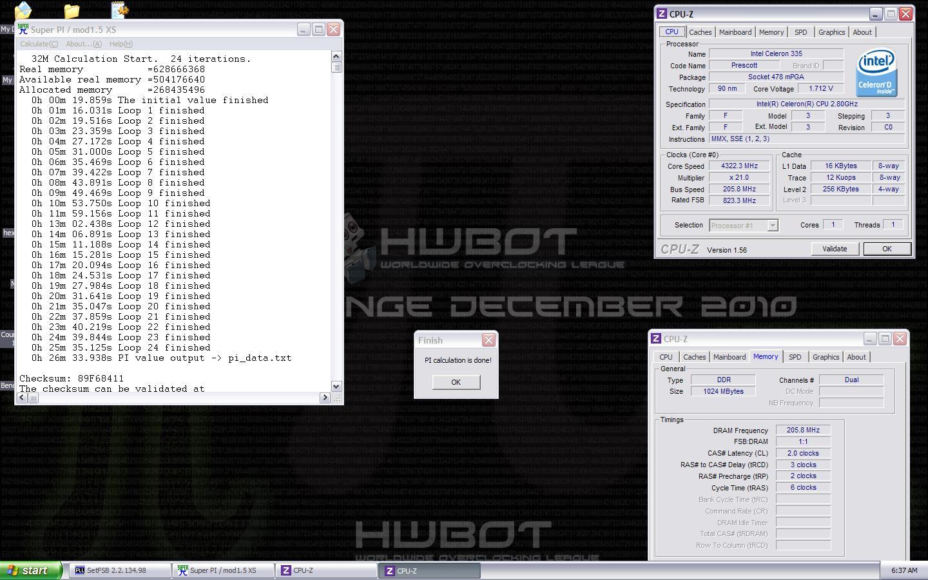Open the Windows Start menu

coord(31,570)
